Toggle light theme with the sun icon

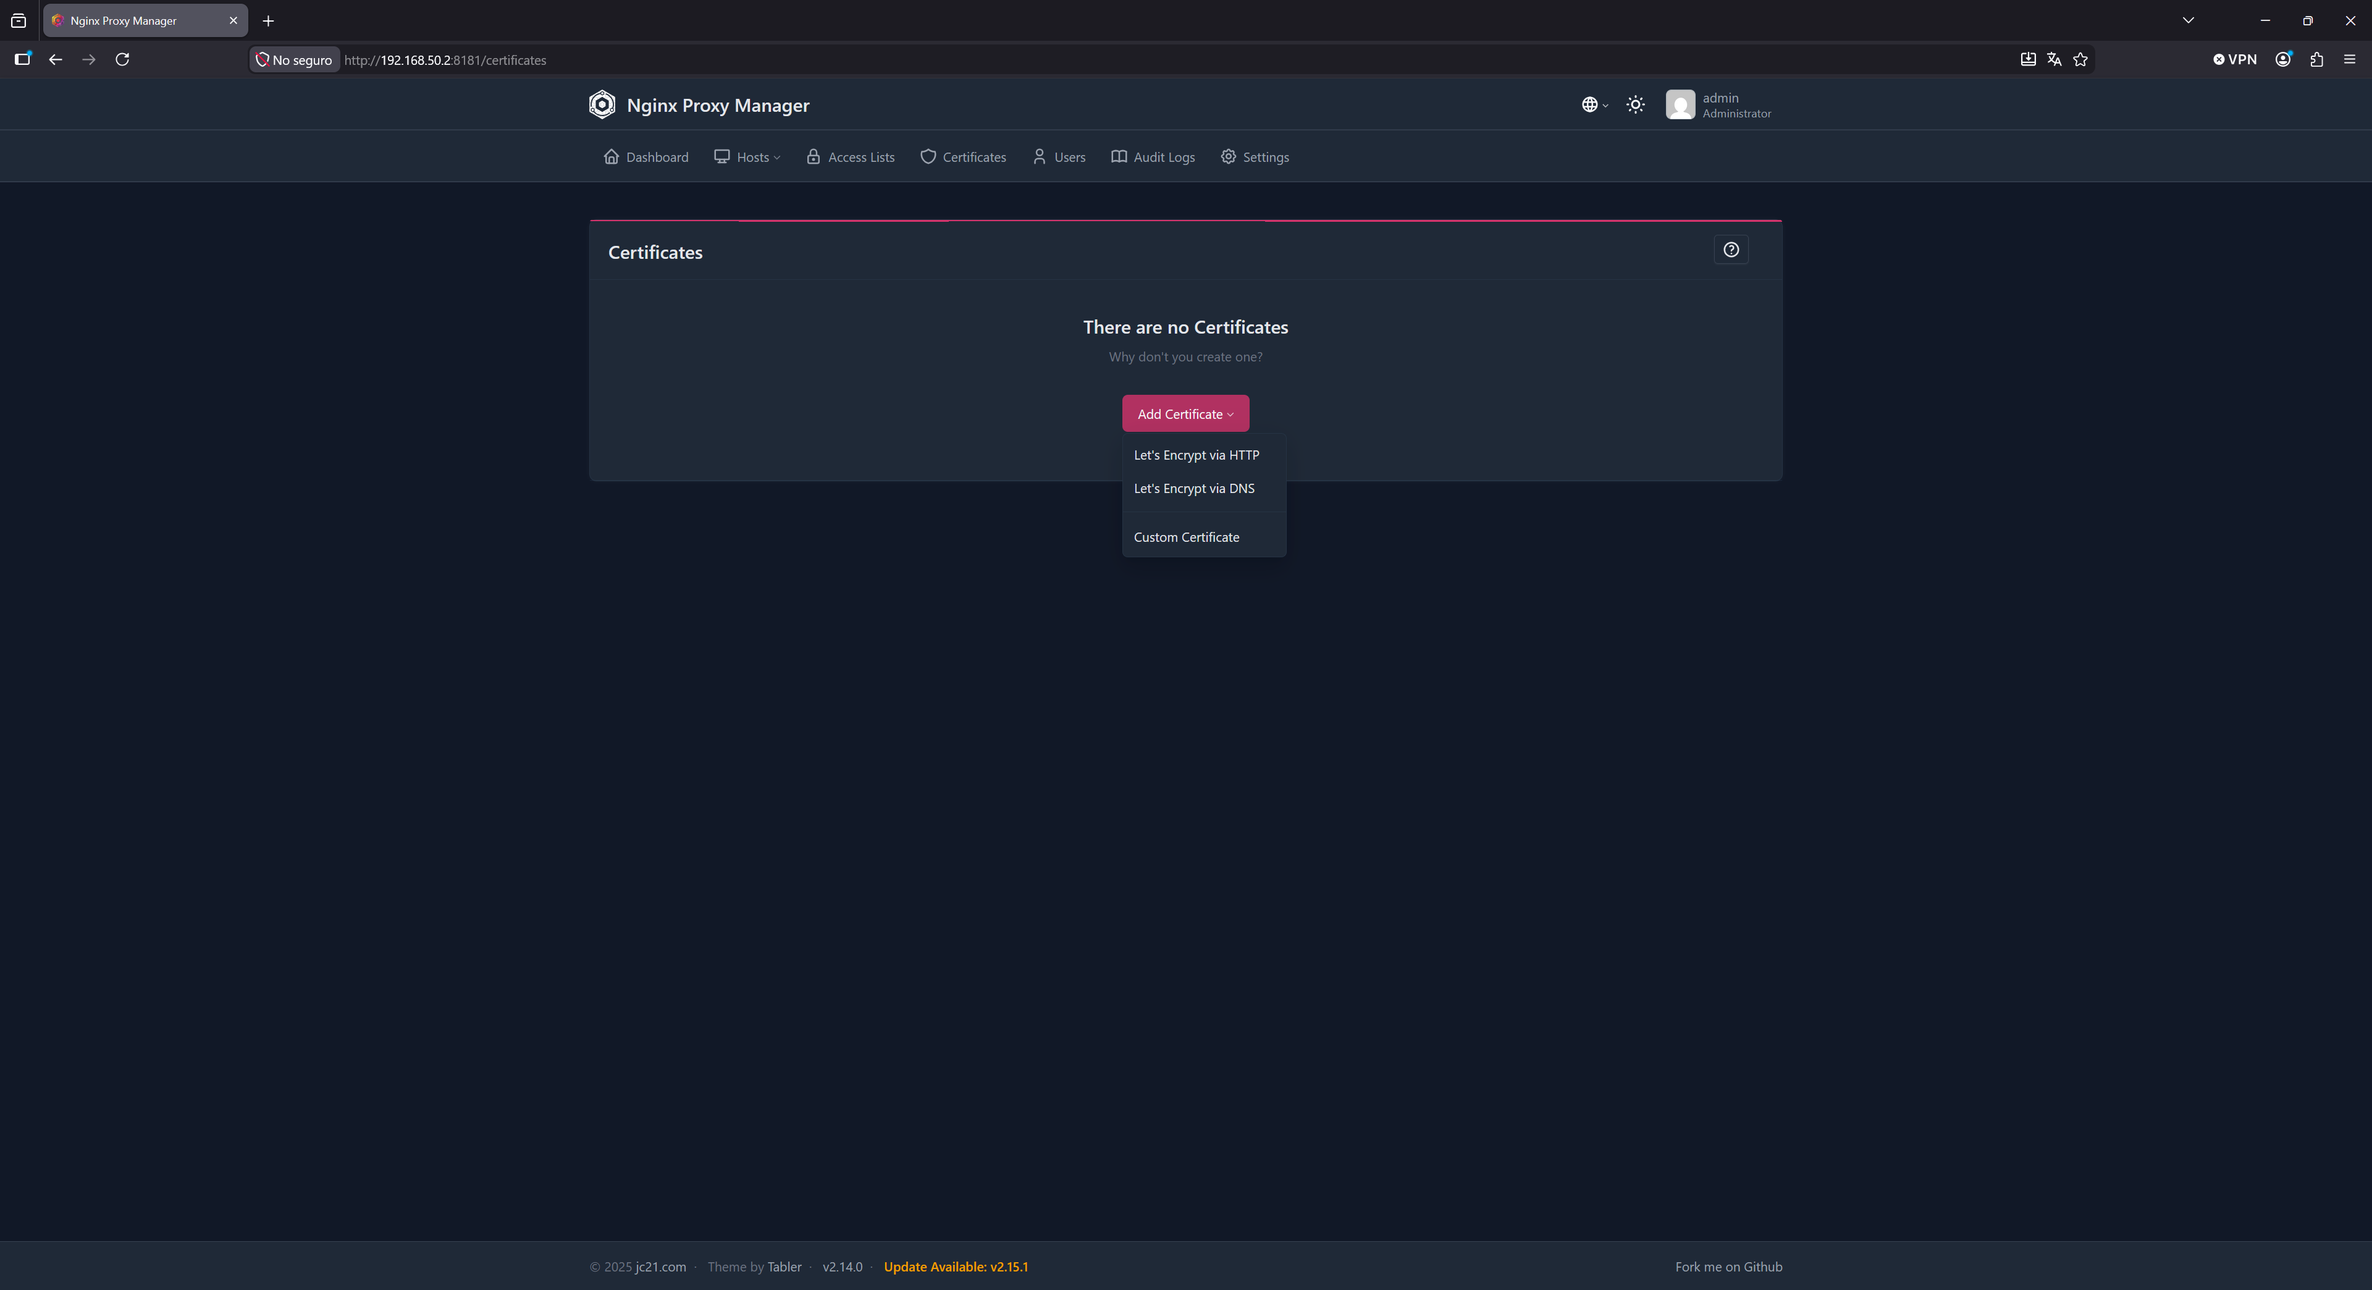(1635, 105)
